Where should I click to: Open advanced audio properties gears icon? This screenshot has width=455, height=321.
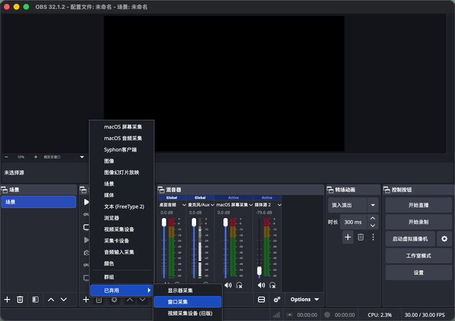[x=277, y=300]
